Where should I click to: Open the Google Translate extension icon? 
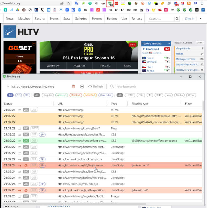click(x=77, y=3)
